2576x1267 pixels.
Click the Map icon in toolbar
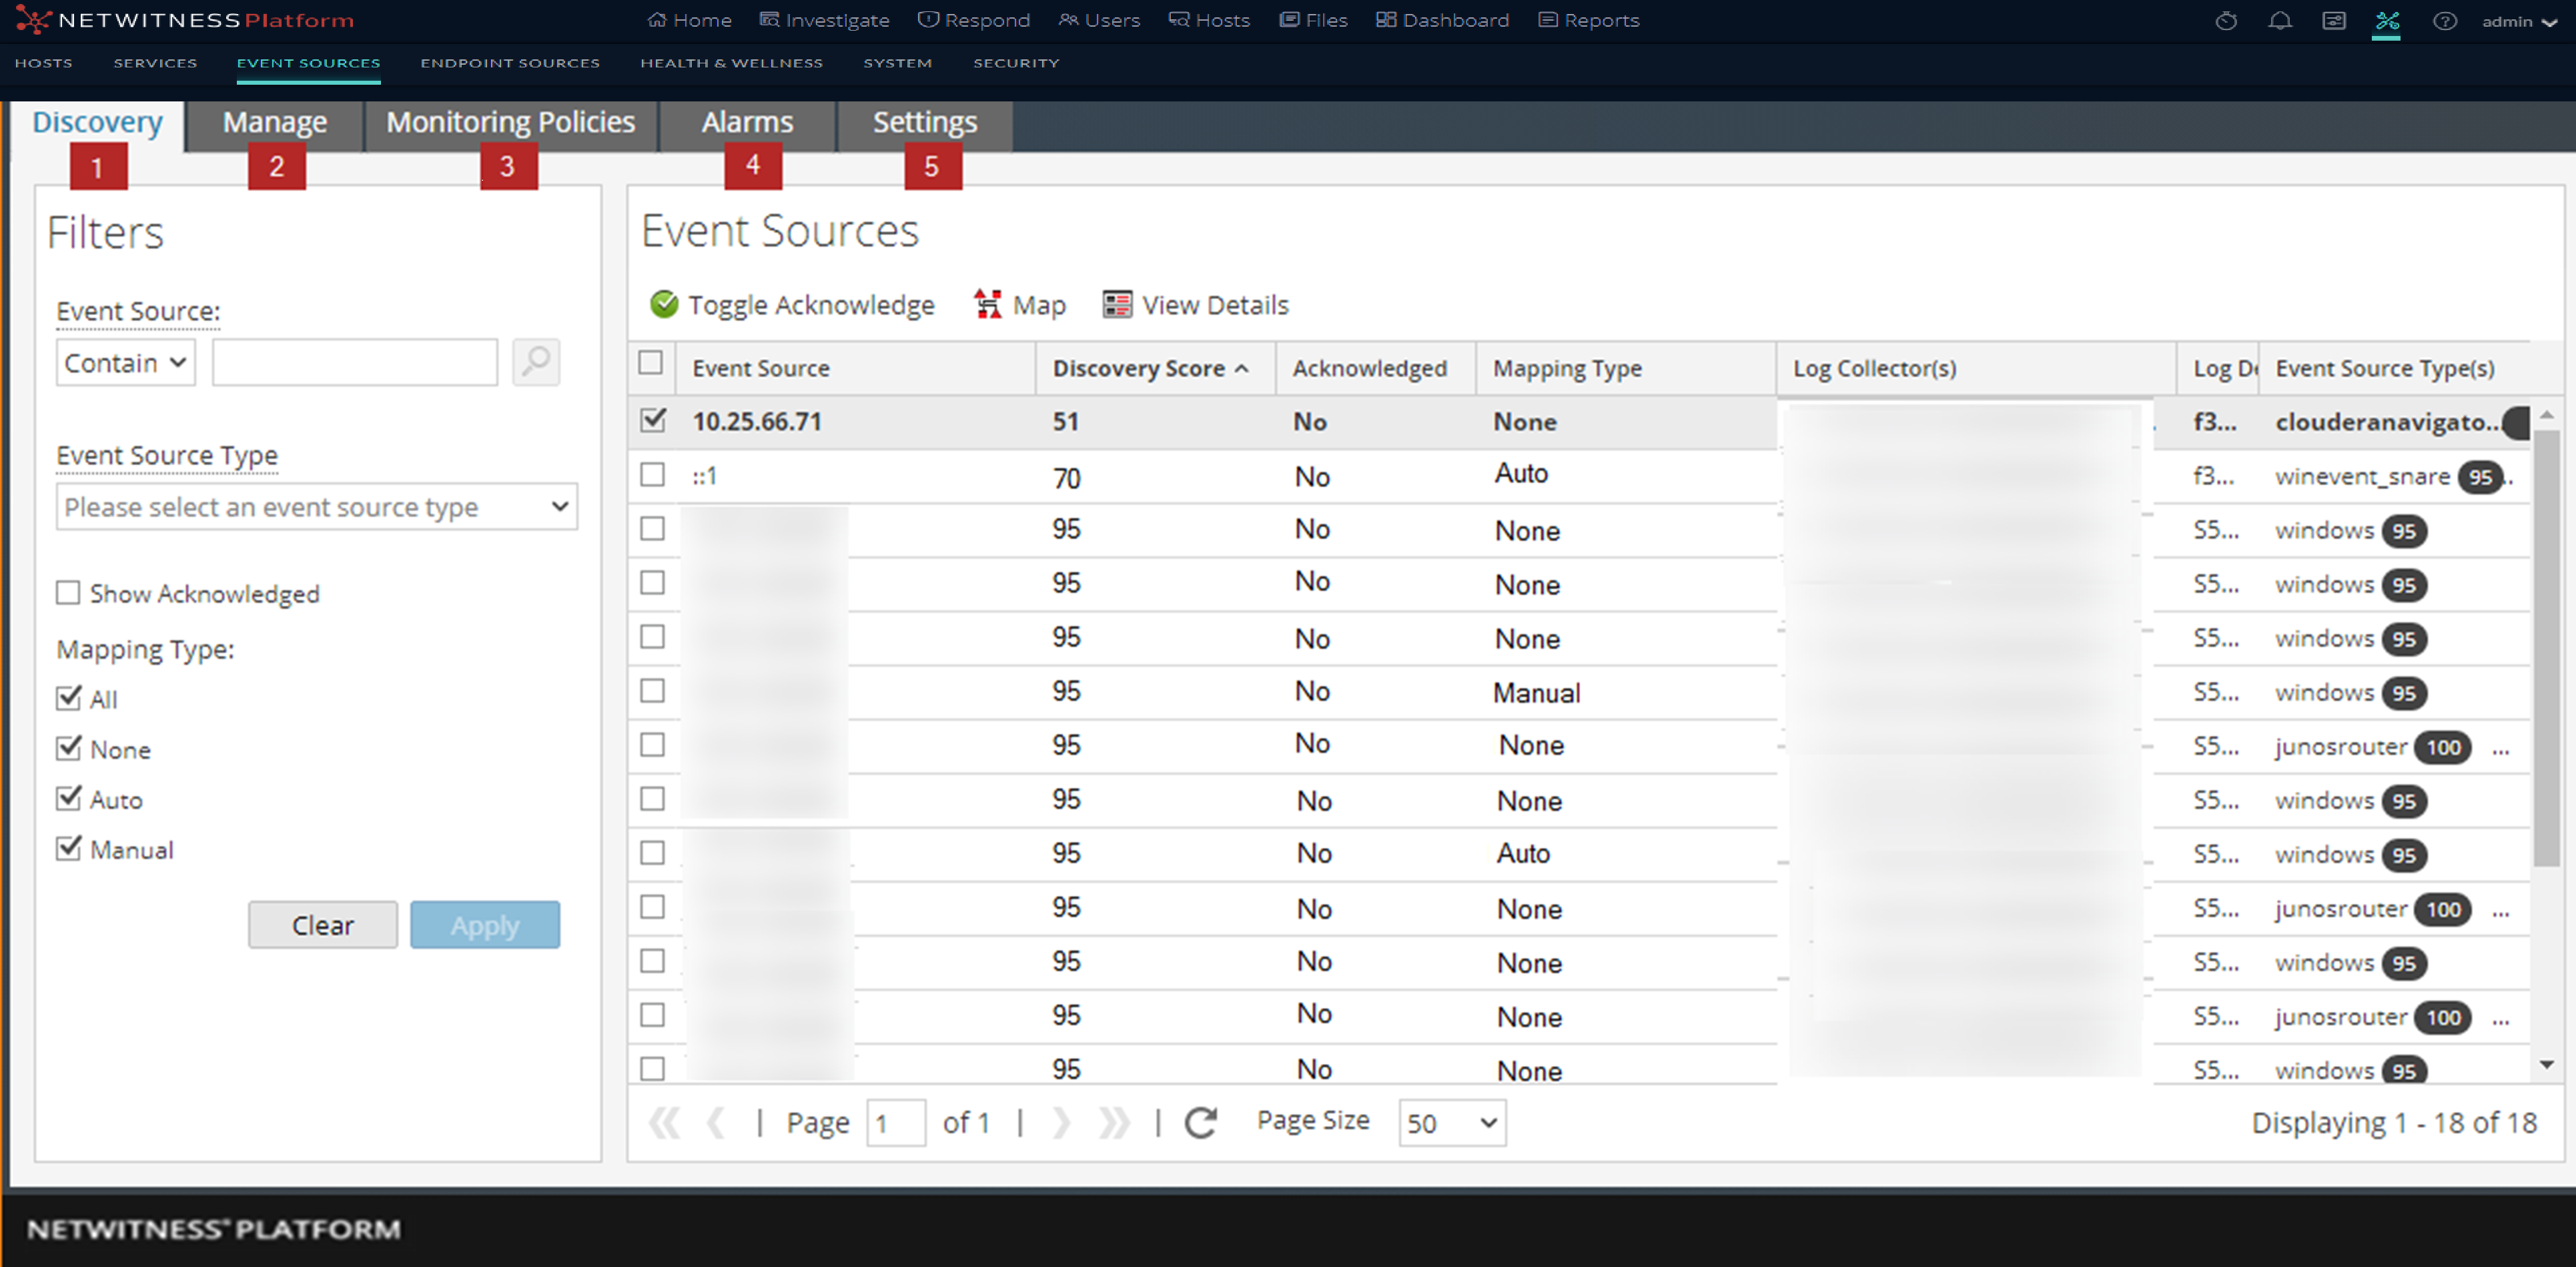pyautogui.click(x=988, y=304)
